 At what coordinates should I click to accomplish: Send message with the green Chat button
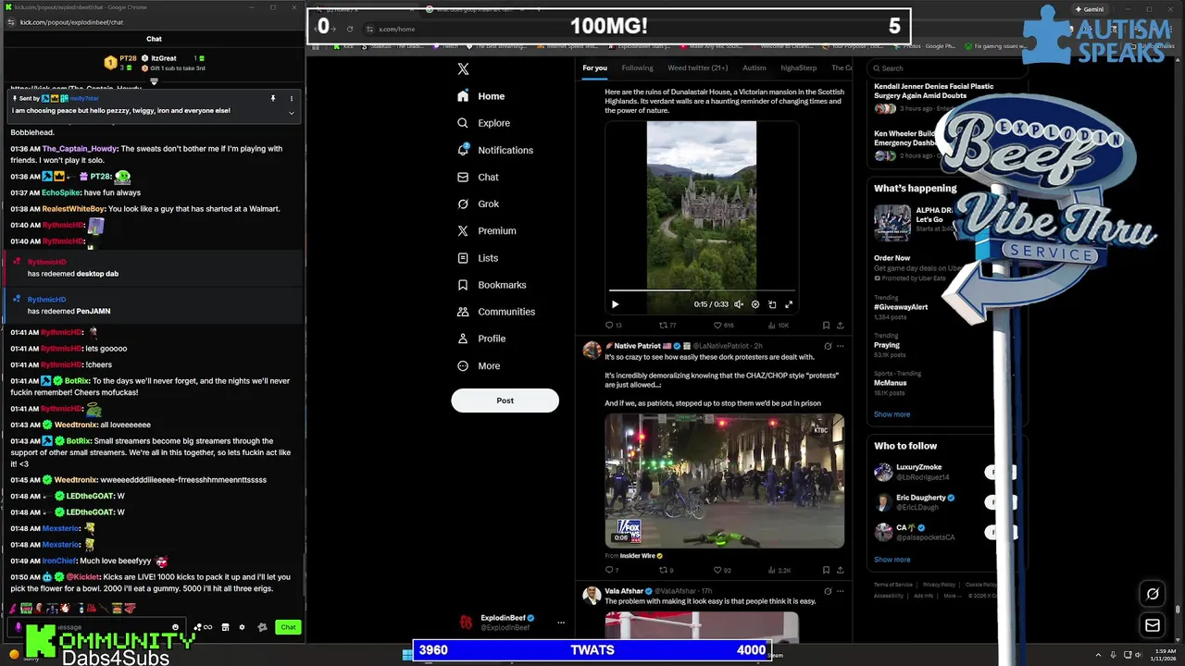click(x=288, y=627)
